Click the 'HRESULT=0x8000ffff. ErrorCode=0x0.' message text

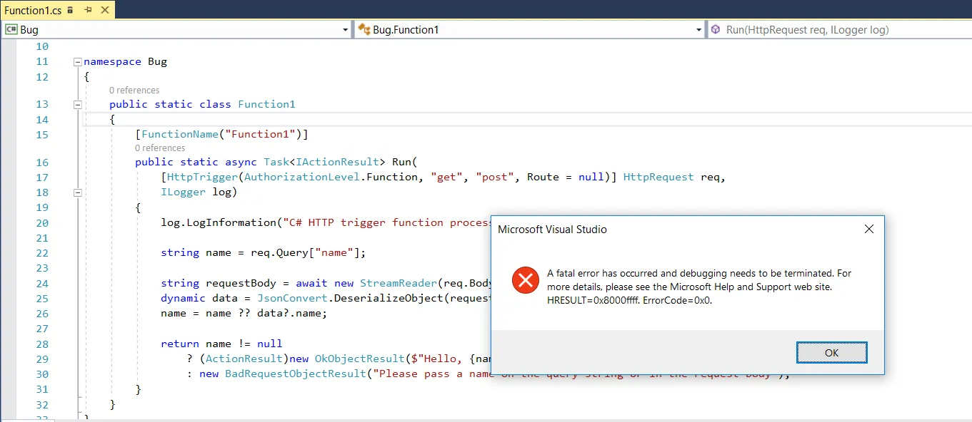click(630, 300)
